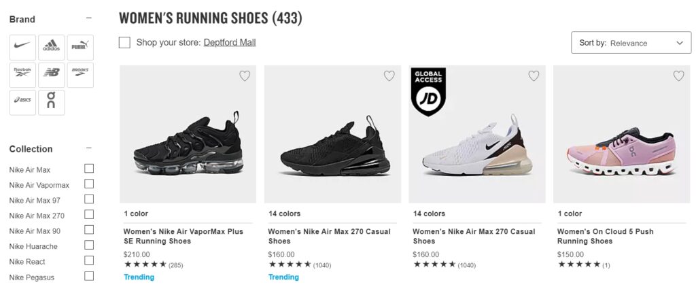Image resolution: width=696 pixels, height=285 pixels.
Task: Collapse the Brand filter section
Action: click(x=89, y=19)
